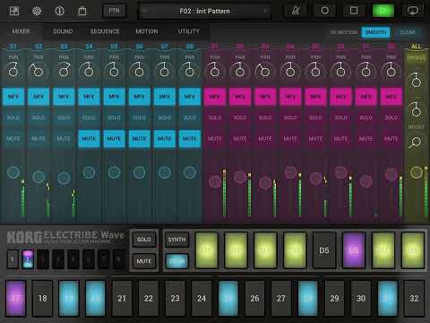Select the S1 level knob
430x323 pixels.
click(x=13, y=172)
